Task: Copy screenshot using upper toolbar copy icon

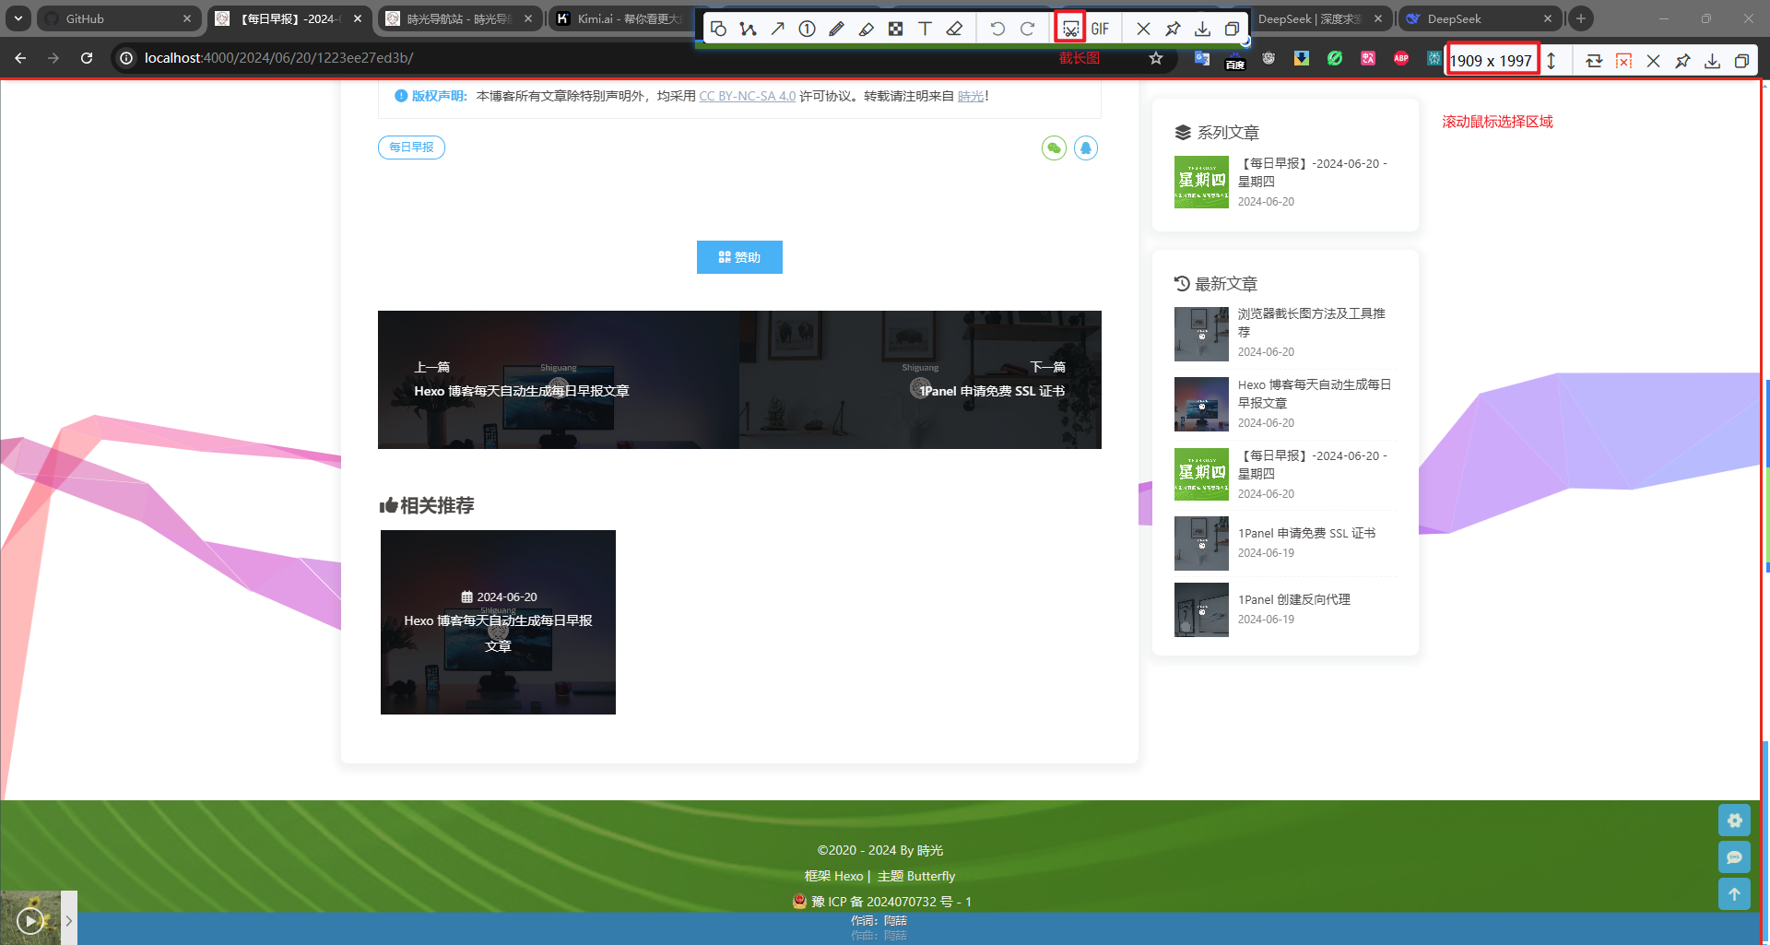Action: coord(1232,29)
